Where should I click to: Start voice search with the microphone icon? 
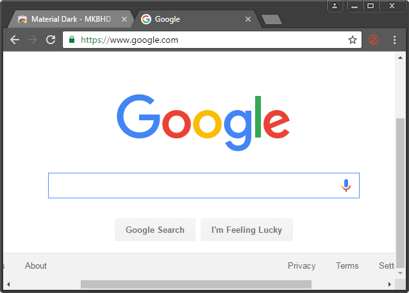346,186
